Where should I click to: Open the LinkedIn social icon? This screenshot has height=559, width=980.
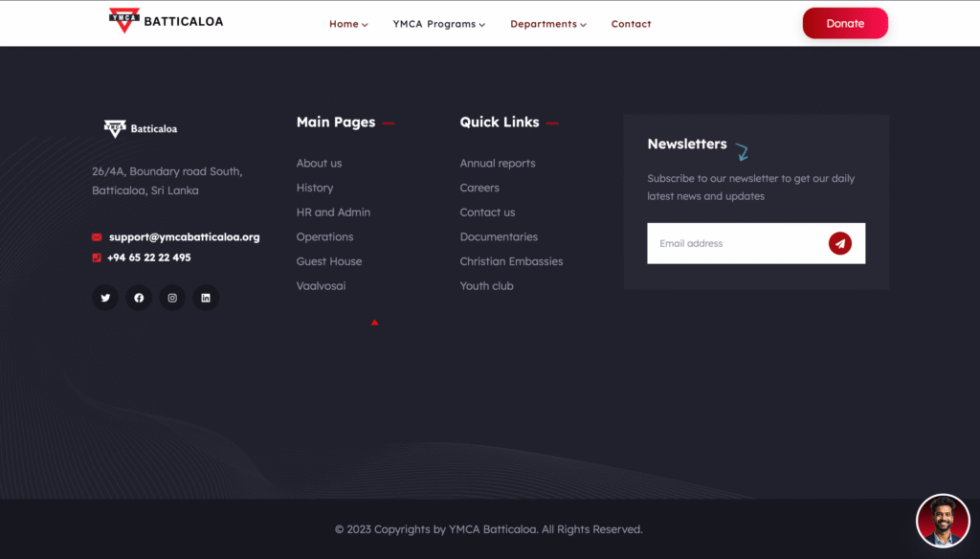coord(206,298)
